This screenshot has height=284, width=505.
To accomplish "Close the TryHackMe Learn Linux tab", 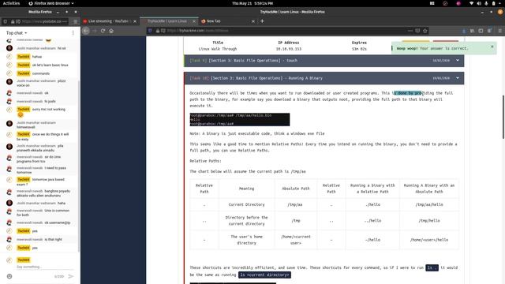I will click(194, 21).
